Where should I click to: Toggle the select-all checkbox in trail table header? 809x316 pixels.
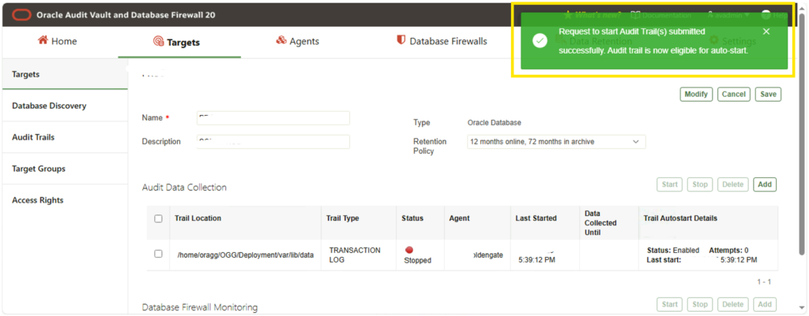tap(158, 219)
